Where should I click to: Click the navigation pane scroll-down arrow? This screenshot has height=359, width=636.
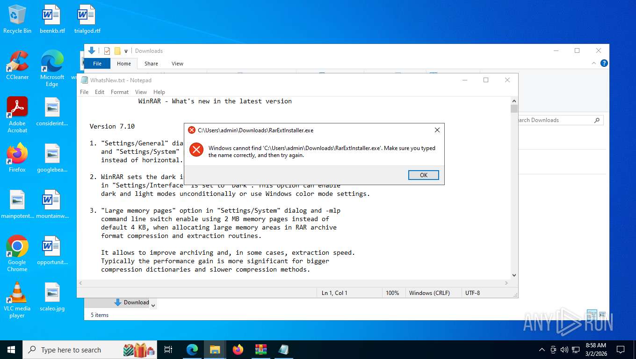point(153,304)
